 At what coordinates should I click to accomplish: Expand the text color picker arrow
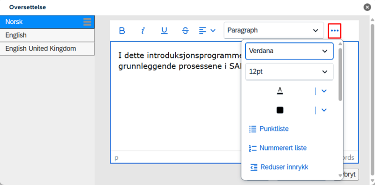(324, 91)
